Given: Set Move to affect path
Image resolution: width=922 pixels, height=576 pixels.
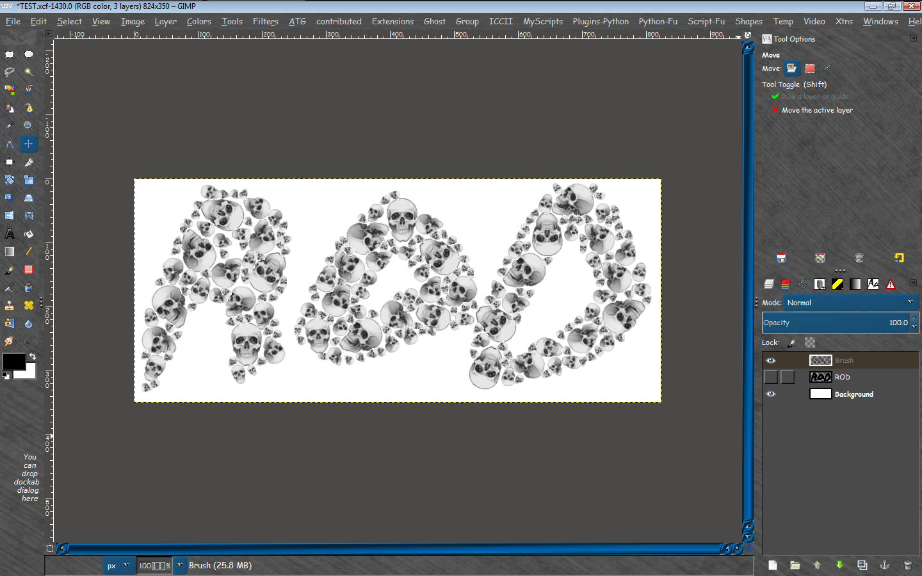Looking at the screenshot, I should pos(827,68).
